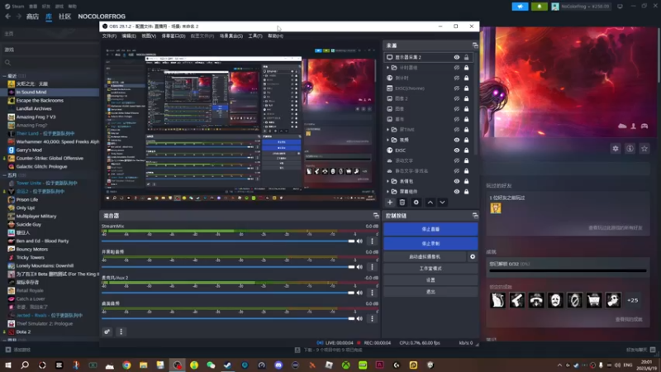
Task: Open Steam announcements megaphone button
Action: pos(520,7)
